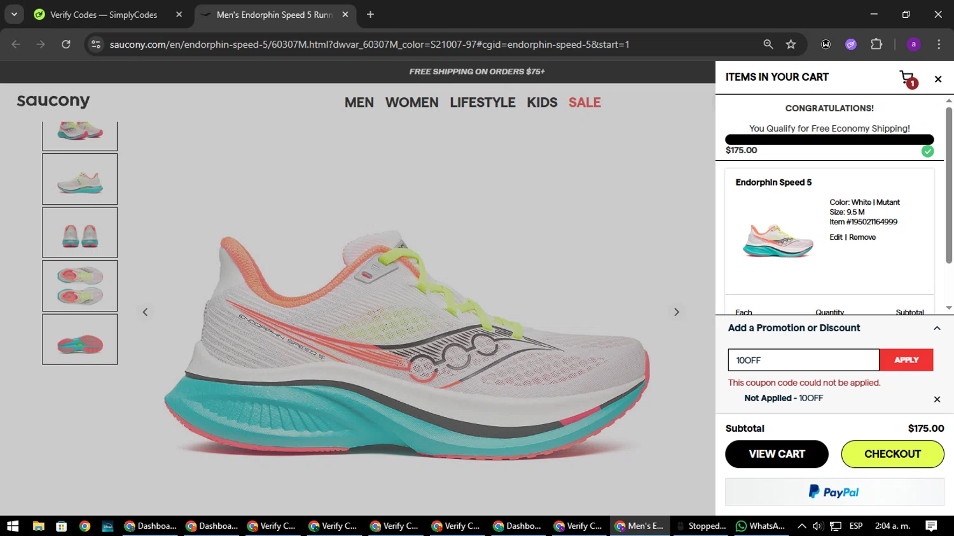Image resolution: width=954 pixels, height=536 pixels.
Task: Bookmark this page with the star
Action: (791, 45)
